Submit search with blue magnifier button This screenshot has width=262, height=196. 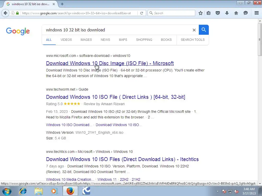tap(204, 30)
